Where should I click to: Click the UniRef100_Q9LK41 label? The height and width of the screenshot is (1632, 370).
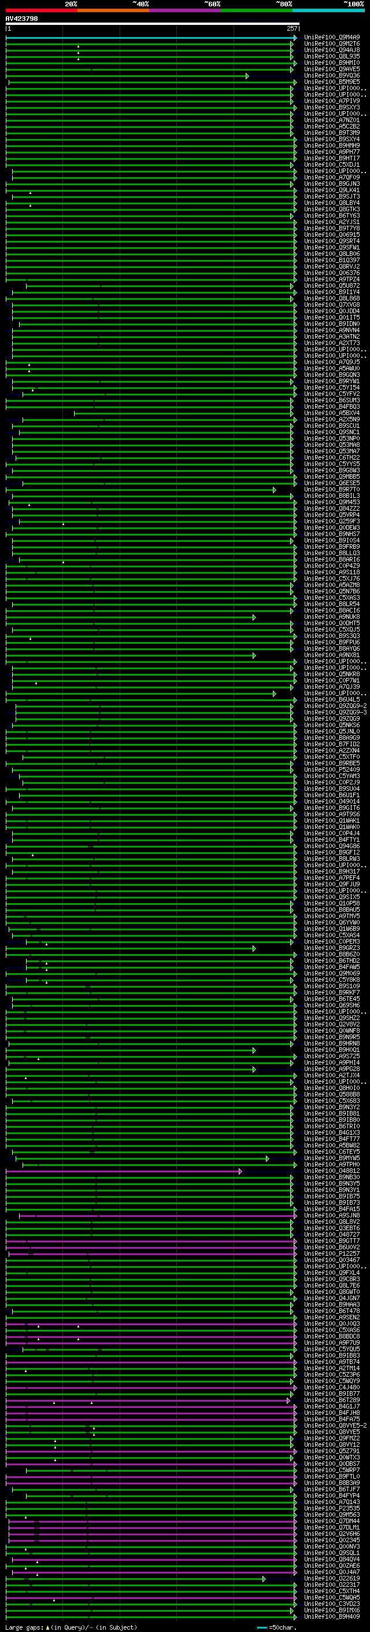coord(332,190)
